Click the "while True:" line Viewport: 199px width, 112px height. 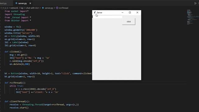[16, 86]
